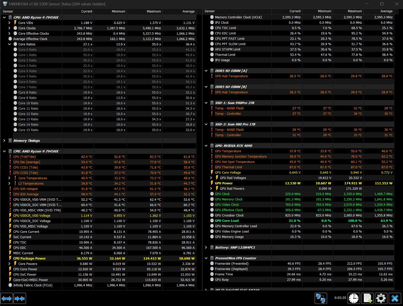
Task: Expand the Memory Timings group
Action: coord(4,141)
